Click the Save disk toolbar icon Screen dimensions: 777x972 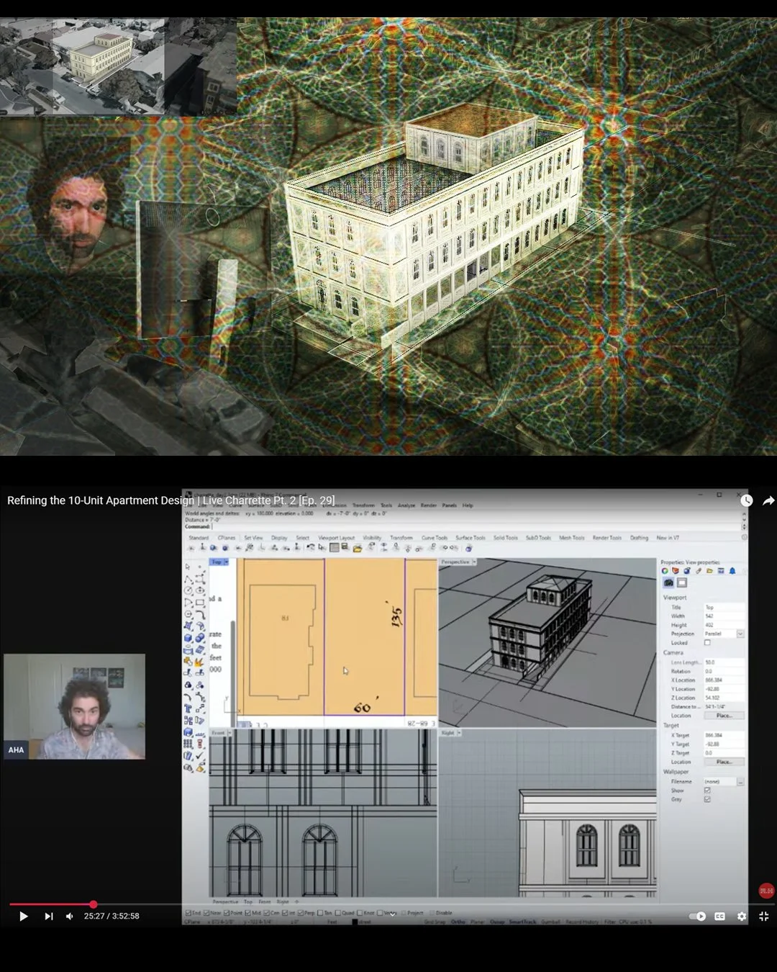[345, 546]
